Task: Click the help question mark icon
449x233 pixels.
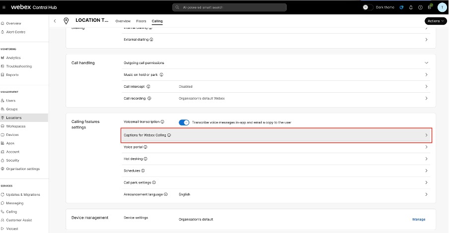Action: 420,7
